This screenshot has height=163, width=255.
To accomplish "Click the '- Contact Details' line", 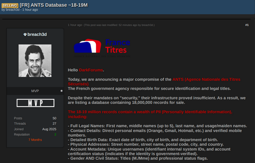I will (155, 133).
